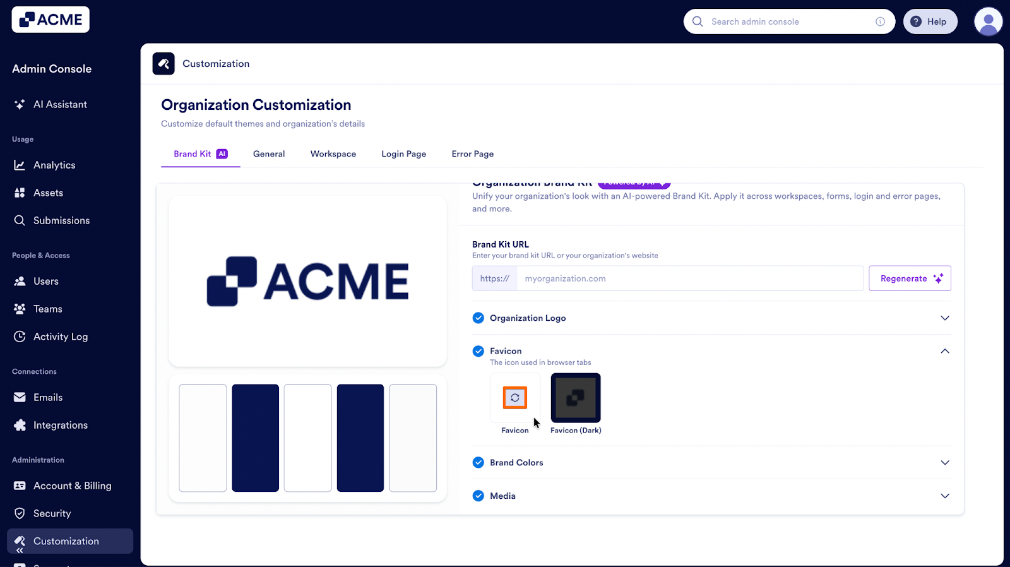The height and width of the screenshot is (567, 1010).
Task: Click the Security shield icon
Action: (x=20, y=513)
